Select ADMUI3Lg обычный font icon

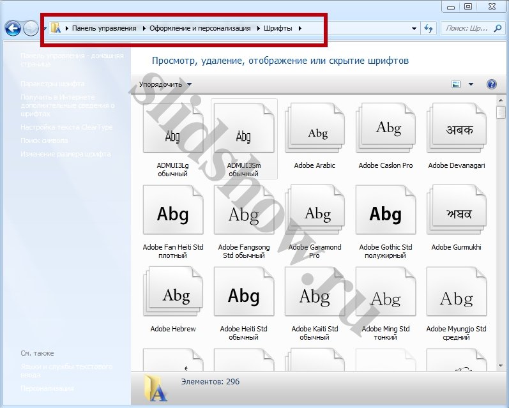(x=173, y=128)
